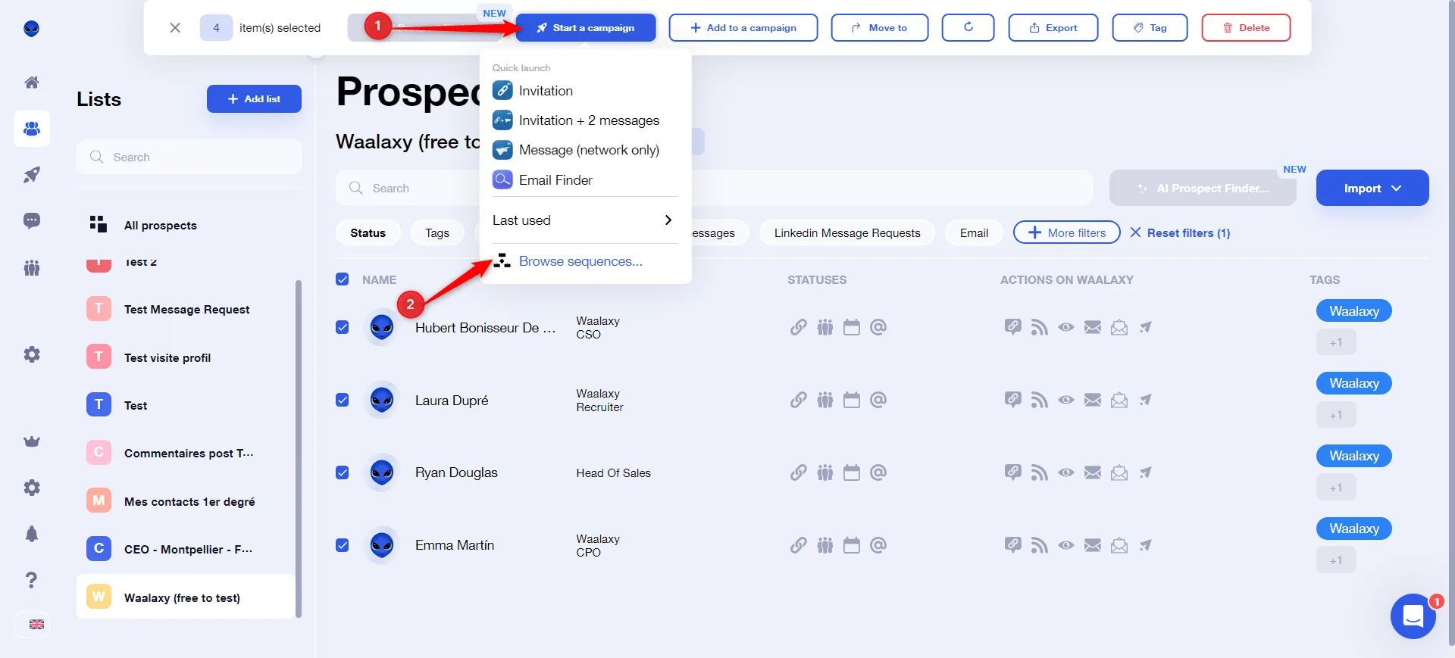Open the Email filter dropdown
Image resolution: width=1455 pixels, height=658 pixels.
(974, 232)
